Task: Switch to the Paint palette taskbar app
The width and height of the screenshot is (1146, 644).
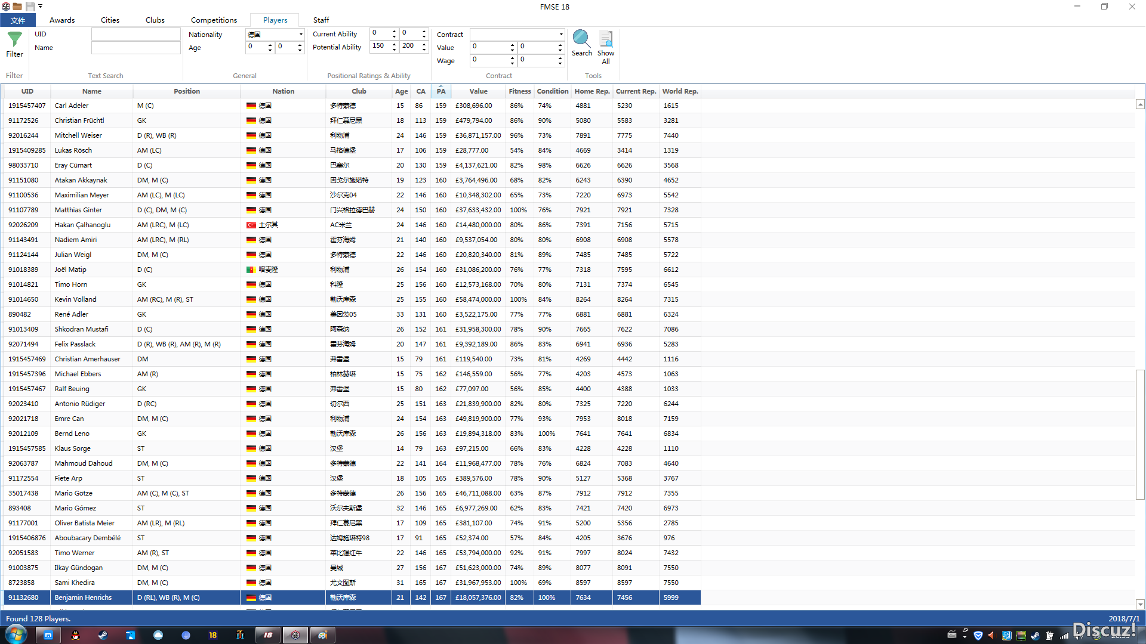Action: [323, 635]
